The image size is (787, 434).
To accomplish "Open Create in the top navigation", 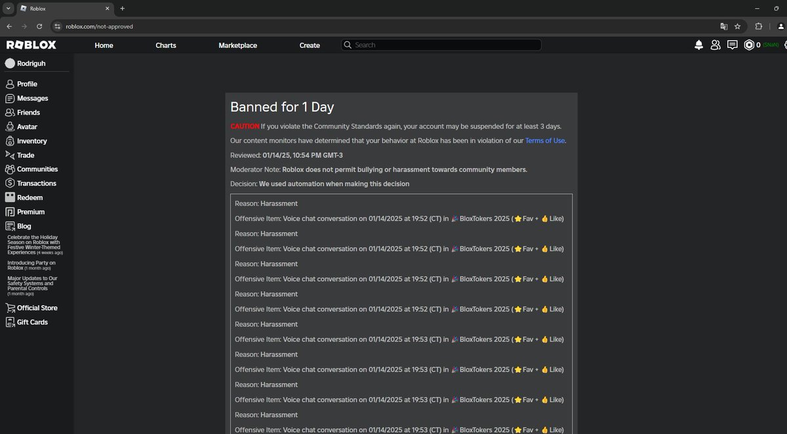I will (x=310, y=45).
